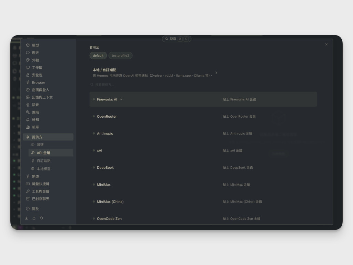Click the 搜尋 search bar at the top
The image size is (353, 265).
pyautogui.click(x=177, y=39)
